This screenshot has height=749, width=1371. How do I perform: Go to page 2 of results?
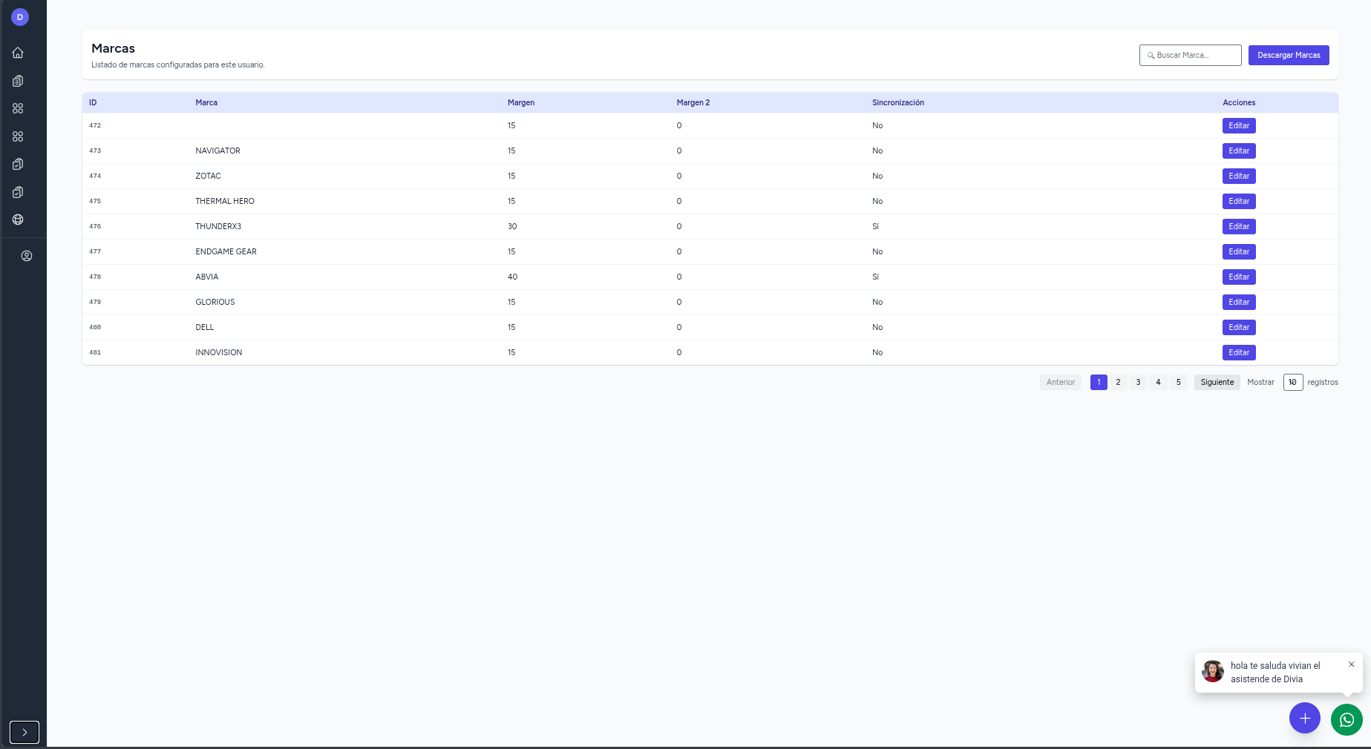tap(1118, 382)
